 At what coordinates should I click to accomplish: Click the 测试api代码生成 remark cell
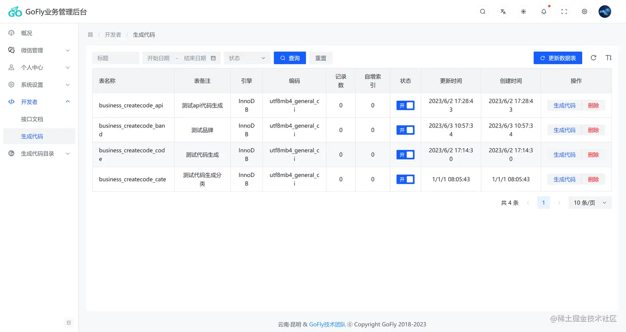(202, 106)
